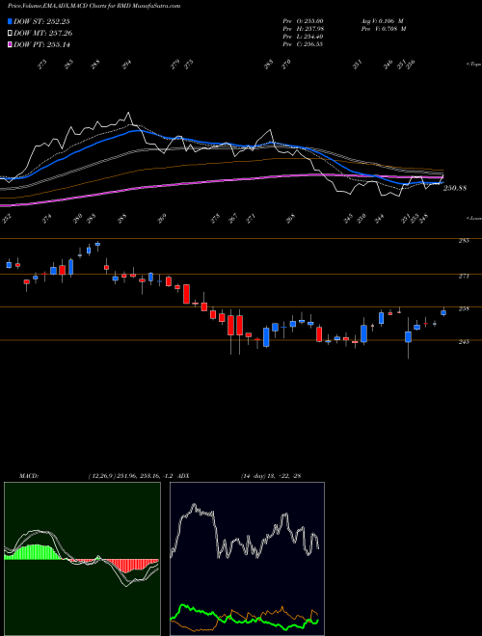Click the magenta DOW PT legend swatch
The width and height of the screenshot is (482, 636).
[x=10, y=44]
